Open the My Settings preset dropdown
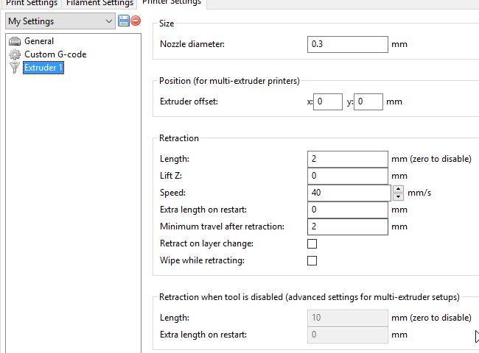Viewport: 479px width, 353px height. tap(60, 21)
